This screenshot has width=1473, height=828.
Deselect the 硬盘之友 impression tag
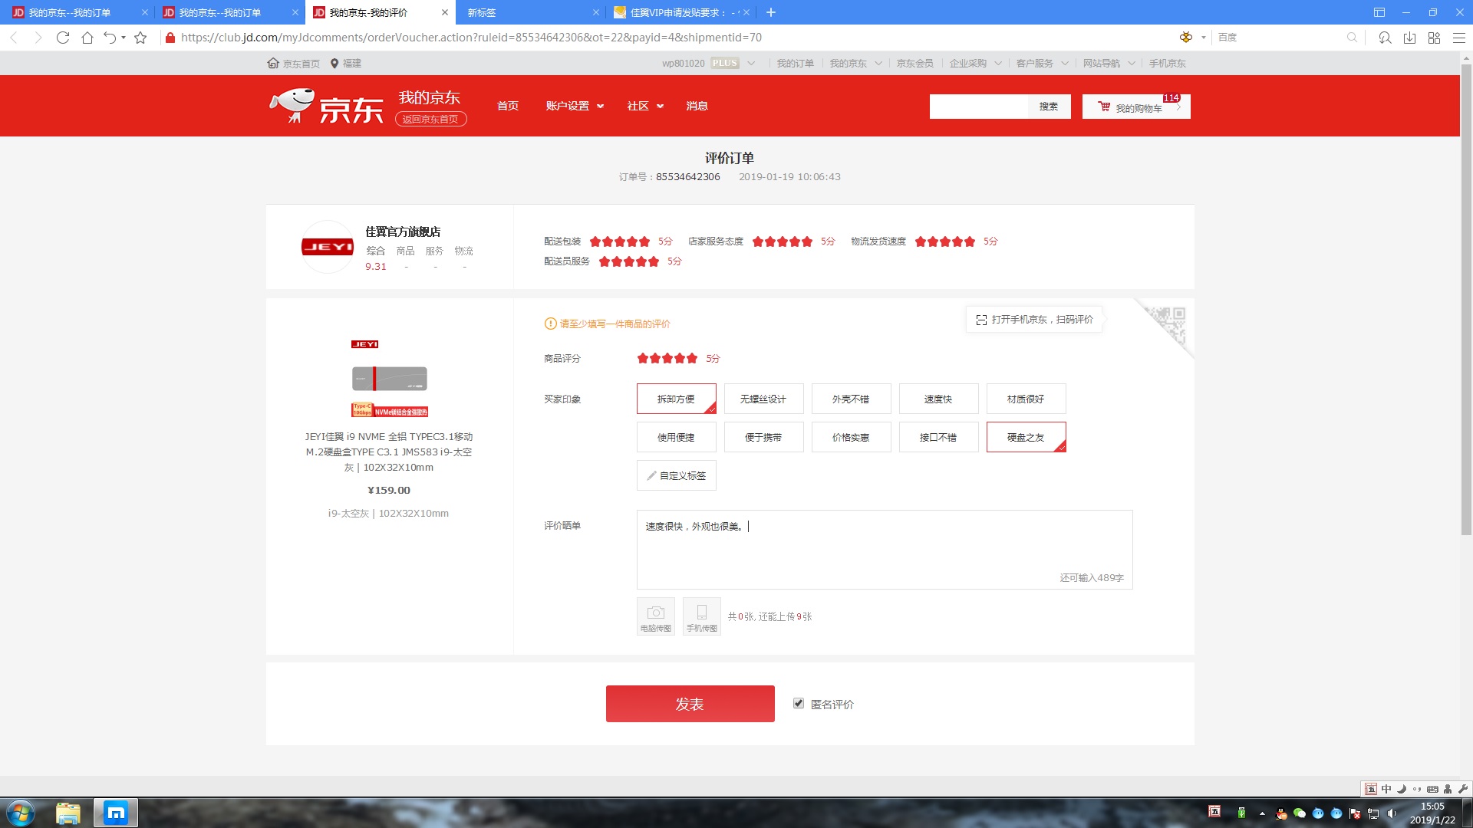1026,437
